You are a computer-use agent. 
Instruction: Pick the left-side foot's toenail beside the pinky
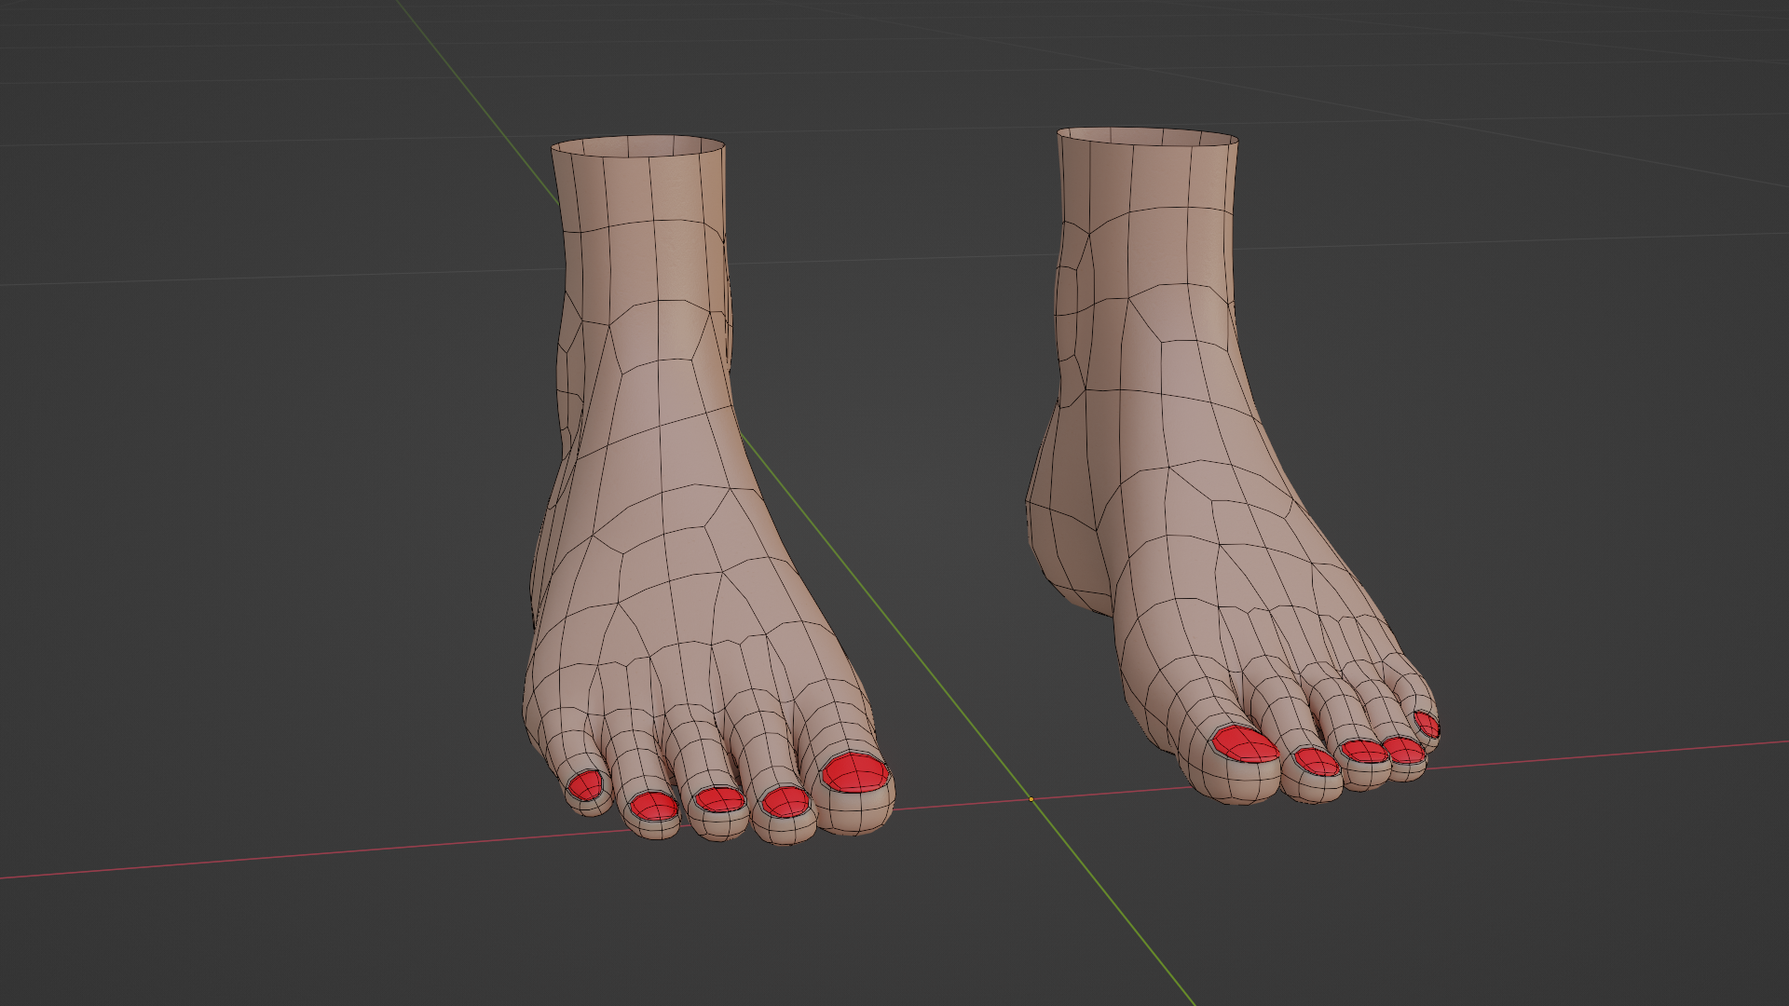click(x=652, y=805)
